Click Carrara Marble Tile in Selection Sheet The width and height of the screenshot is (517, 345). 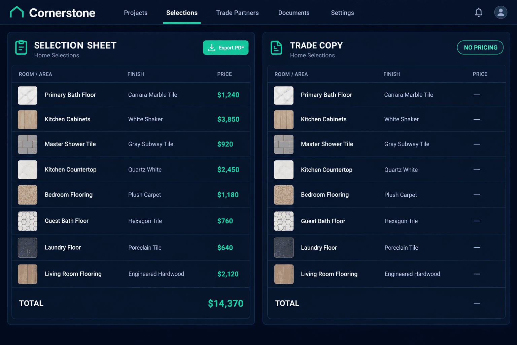pyautogui.click(x=152, y=95)
